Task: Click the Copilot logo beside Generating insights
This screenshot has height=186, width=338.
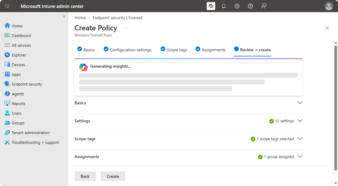Action: tap(83, 67)
